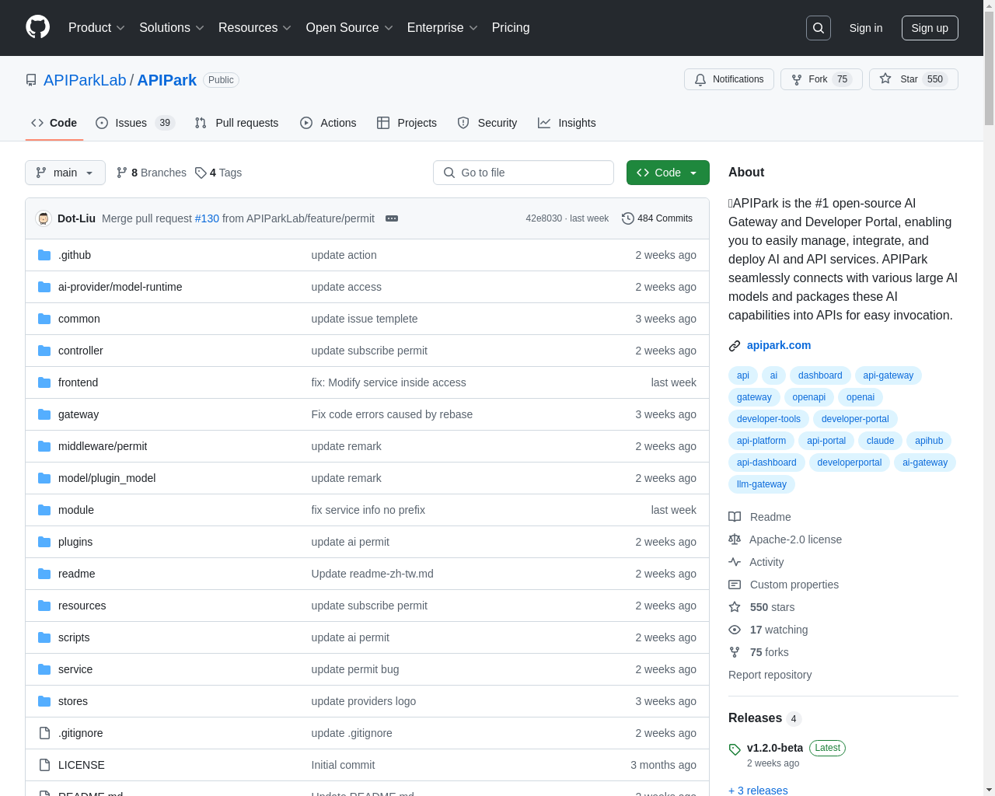
Task: Click the gateway folder icon
Action: [44, 414]
